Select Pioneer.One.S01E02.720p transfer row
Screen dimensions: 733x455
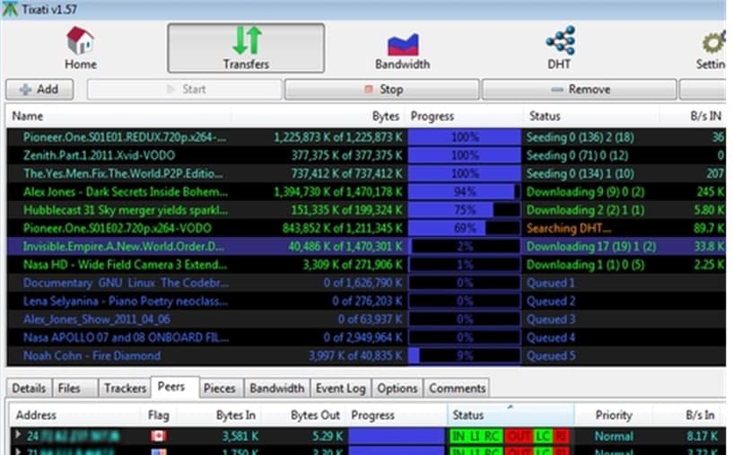coord(366,228)
